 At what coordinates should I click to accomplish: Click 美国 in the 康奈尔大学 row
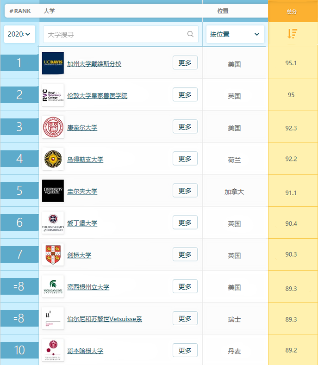(234, 128)
